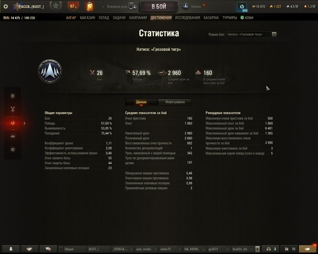Open the notifications center with badge 15
This screenshot has height=254, width=318.
pyautogui.click(x=307, y=249)
